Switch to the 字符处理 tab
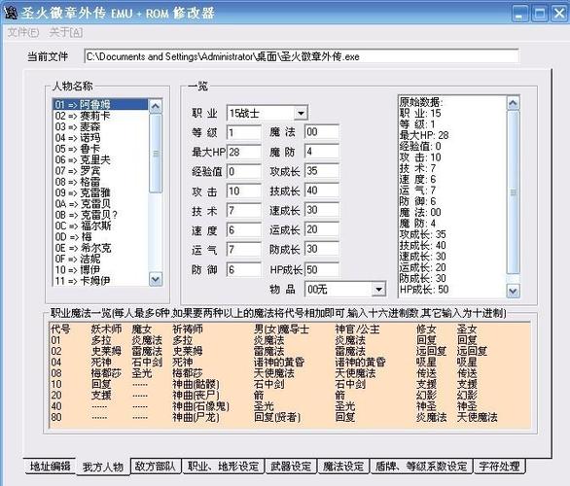This screenshot has height=486, width=570. [499, 467]
